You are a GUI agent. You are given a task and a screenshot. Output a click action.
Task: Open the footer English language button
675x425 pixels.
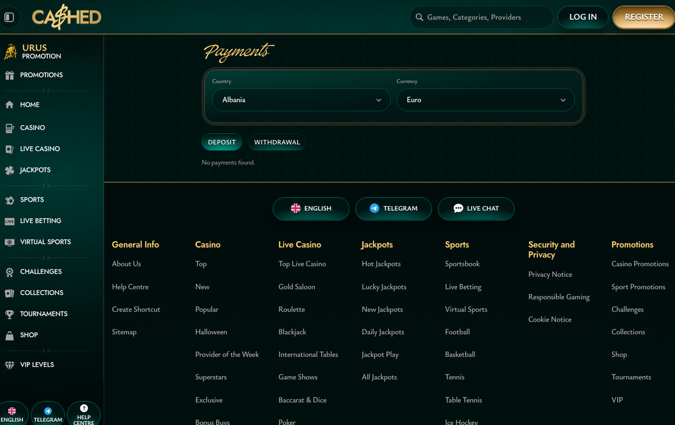coord(311,209)
